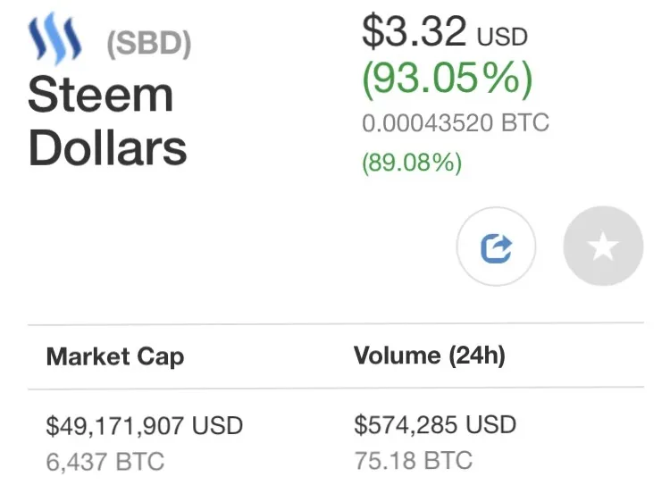Click the share arrow icon button
670x502 pixels.
(x=496, y=247)
